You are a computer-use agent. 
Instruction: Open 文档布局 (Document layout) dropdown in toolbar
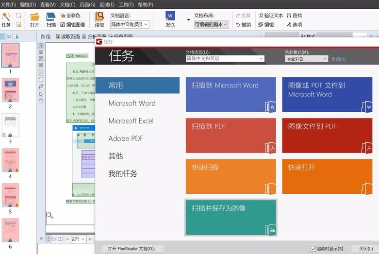211,24
